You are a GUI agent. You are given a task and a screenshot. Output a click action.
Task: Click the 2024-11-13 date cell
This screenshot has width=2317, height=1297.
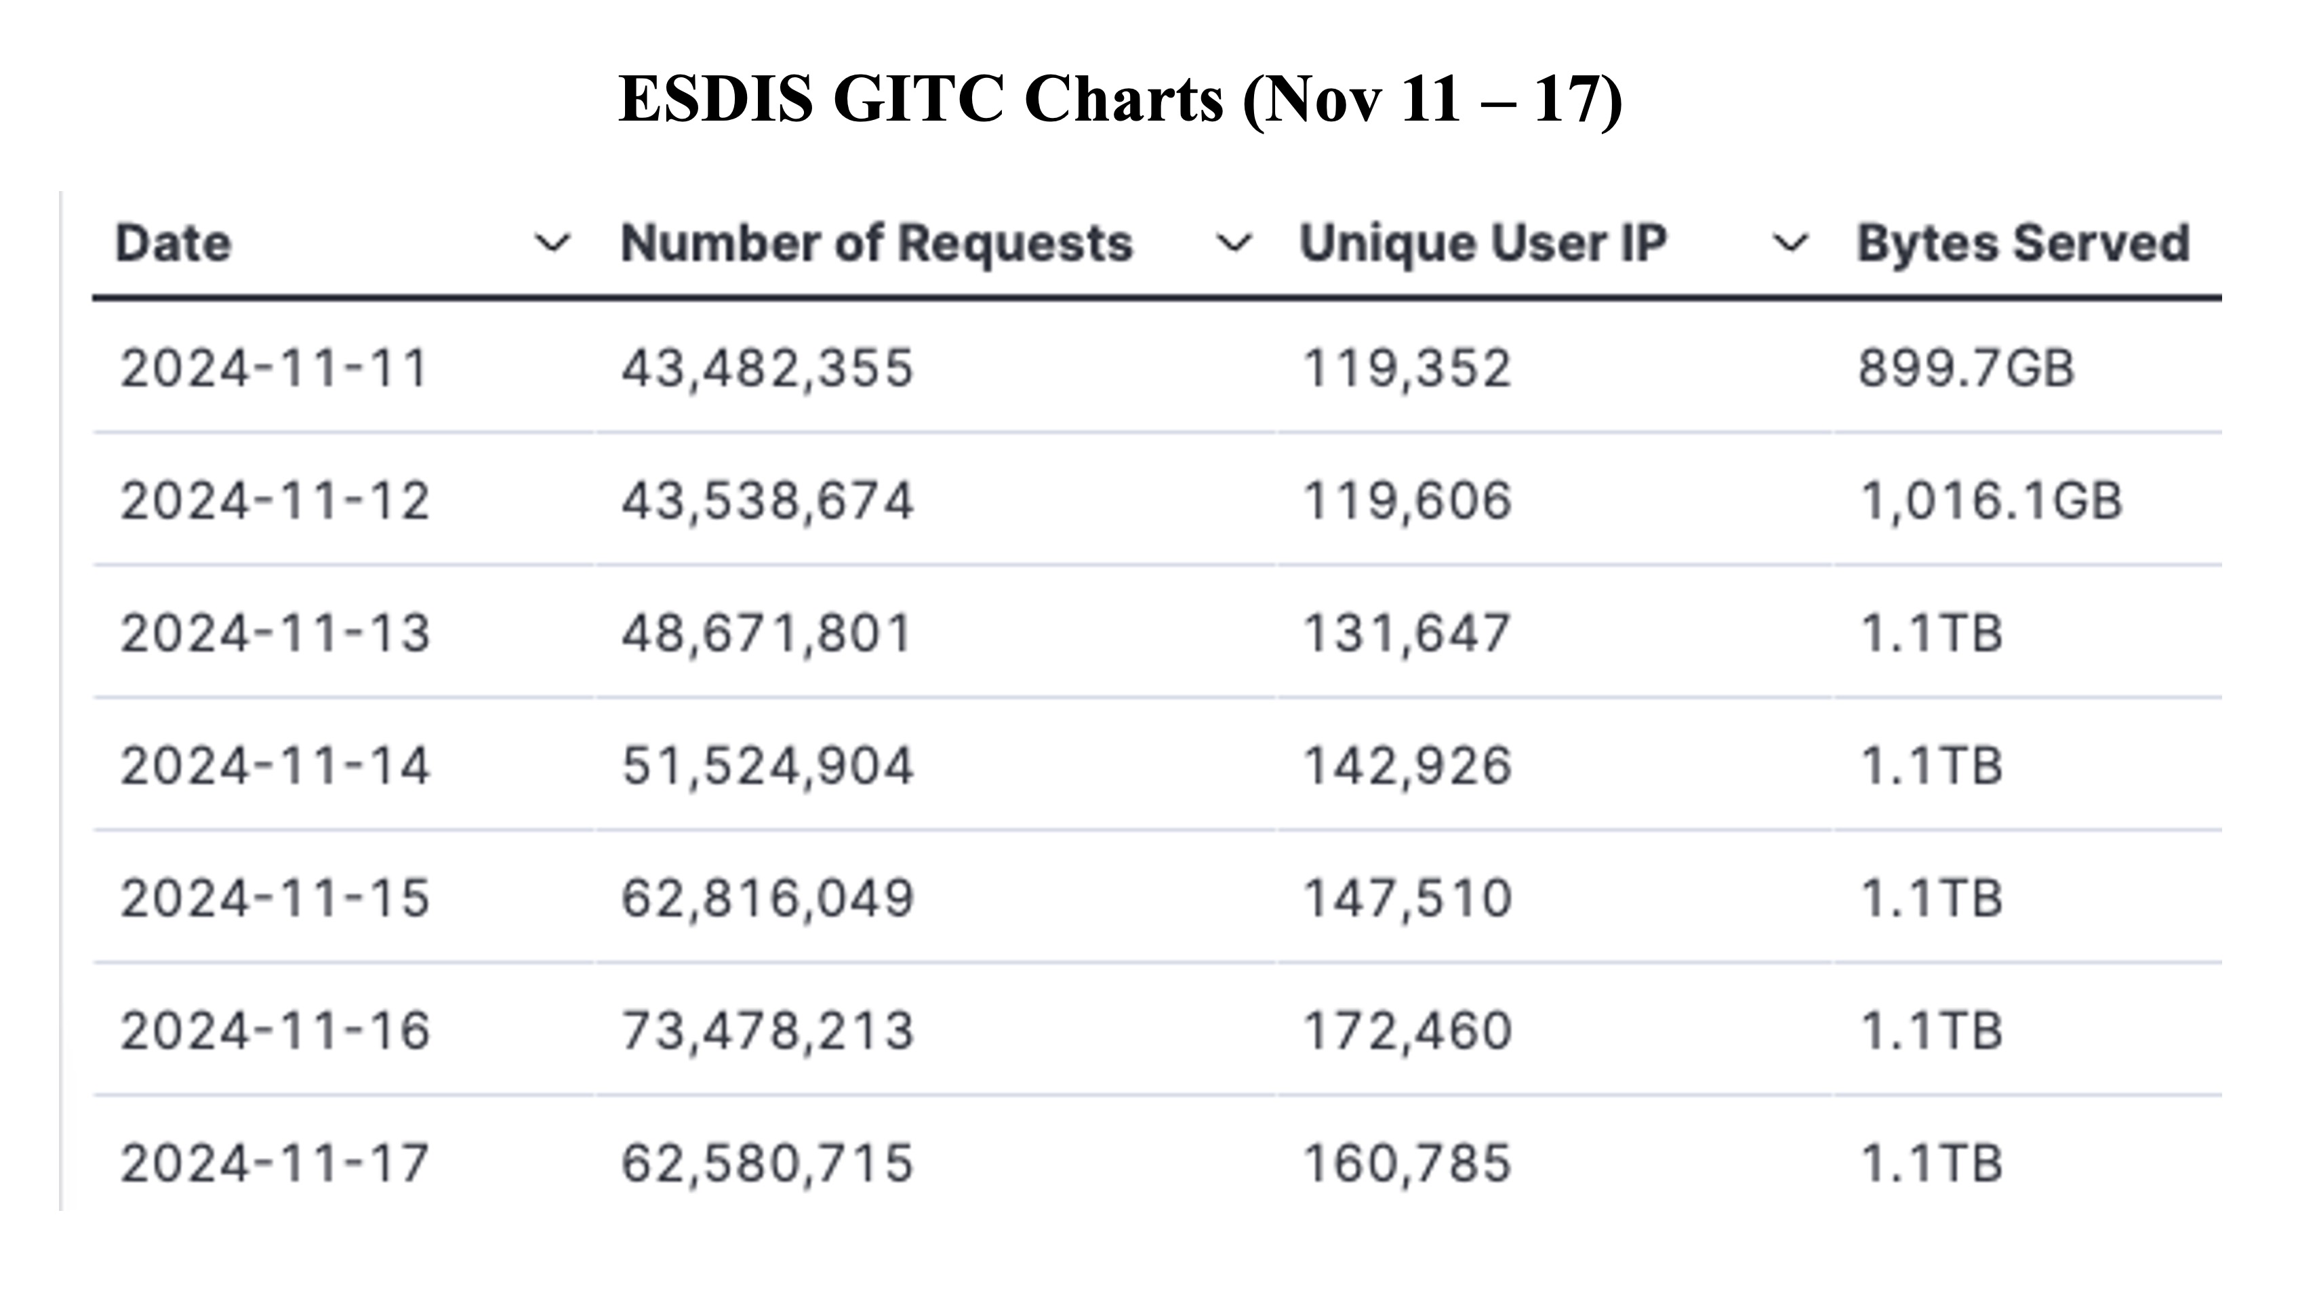pos(275,632)
